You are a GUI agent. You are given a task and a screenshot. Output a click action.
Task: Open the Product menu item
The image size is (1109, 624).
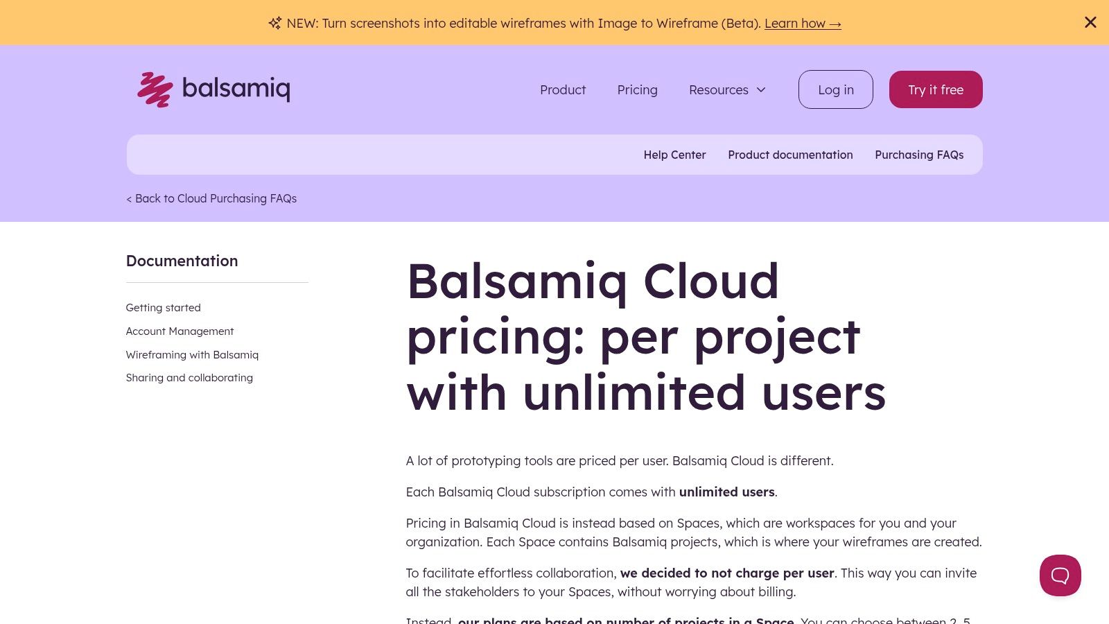pos(563,89)
